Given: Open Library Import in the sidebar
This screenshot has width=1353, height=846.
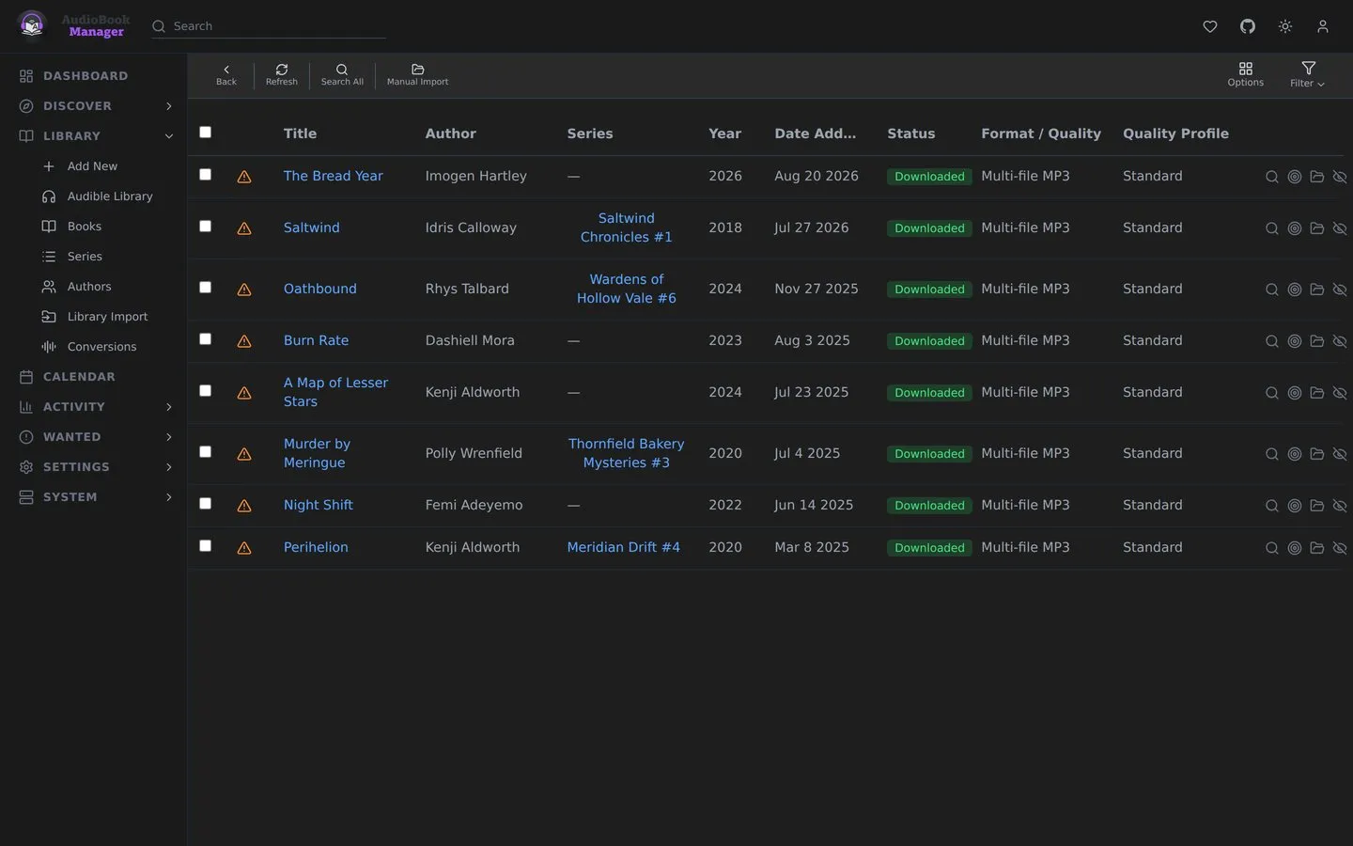Looking at the screenshot, I should coord(107,317).
